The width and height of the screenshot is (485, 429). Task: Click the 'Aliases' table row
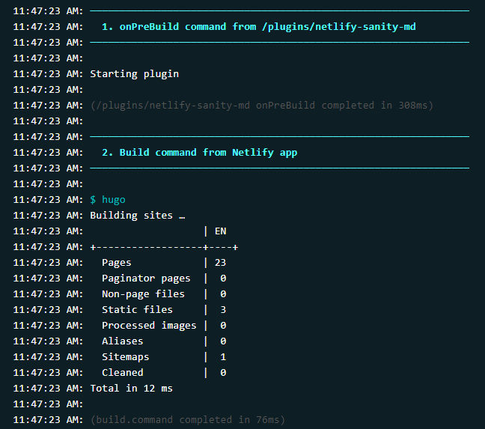pyautogui.click(x=164, y=341)
